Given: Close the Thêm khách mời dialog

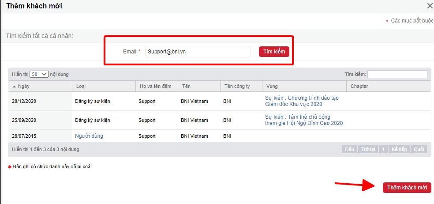Looking at the screenshot, I should tap(430, 6).
